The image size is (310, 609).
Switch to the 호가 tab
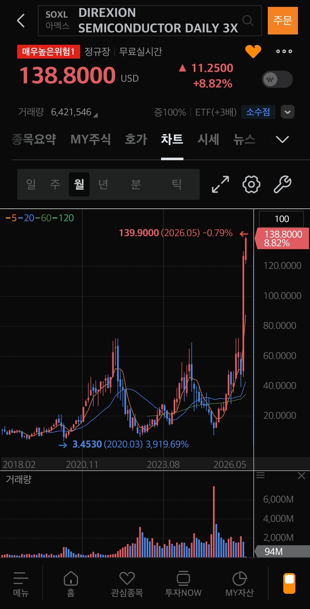coord(136,140)
